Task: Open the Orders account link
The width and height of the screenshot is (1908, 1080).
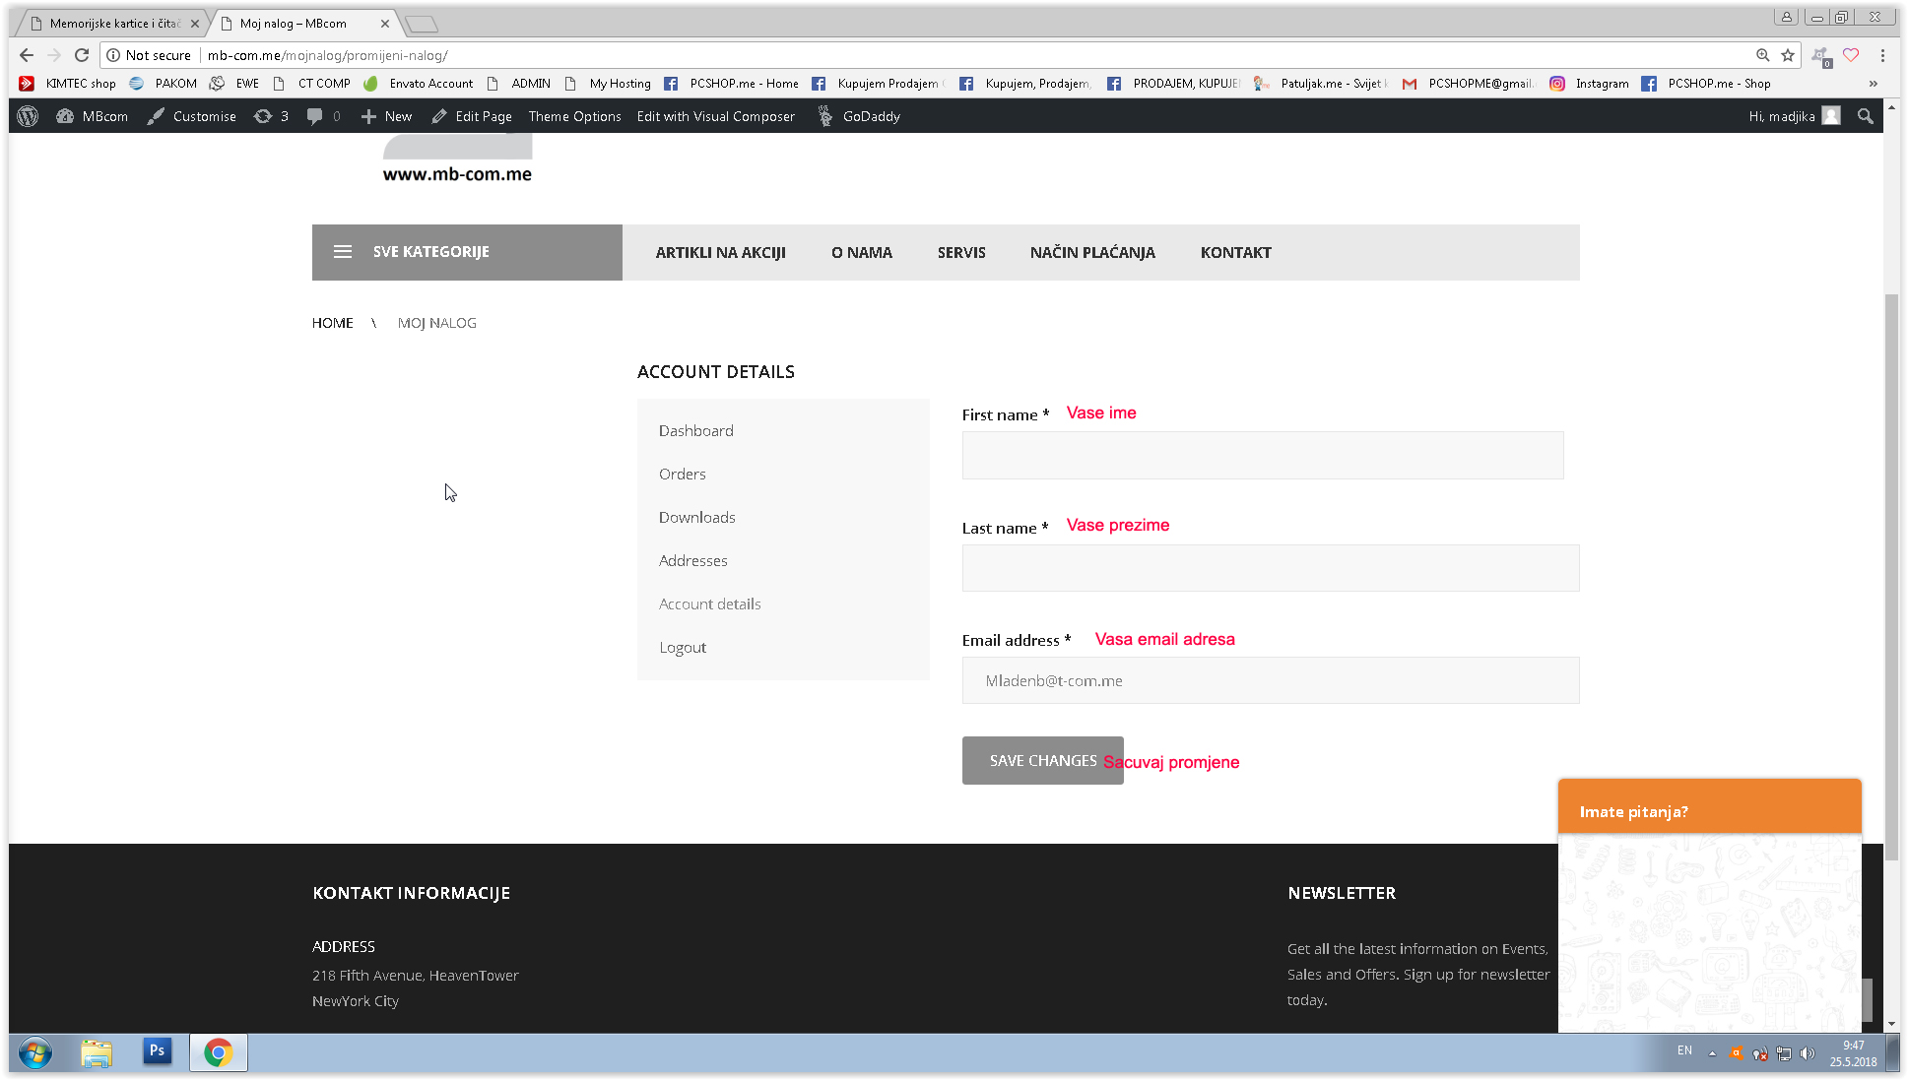Action: [683, 474]
